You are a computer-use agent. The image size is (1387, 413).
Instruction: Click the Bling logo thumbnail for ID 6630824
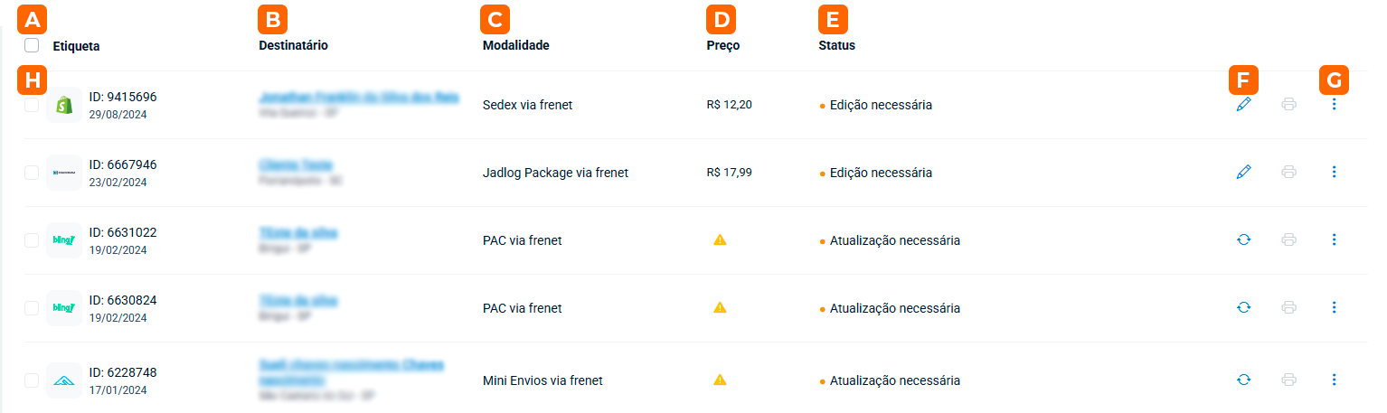click(64, 307)
